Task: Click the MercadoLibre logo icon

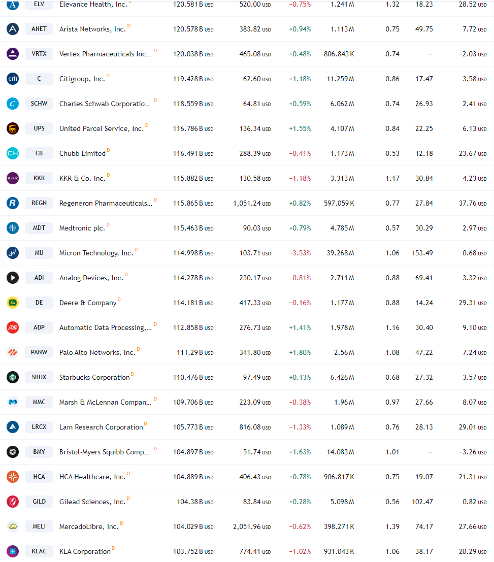Action: click(x=13, y=526)
